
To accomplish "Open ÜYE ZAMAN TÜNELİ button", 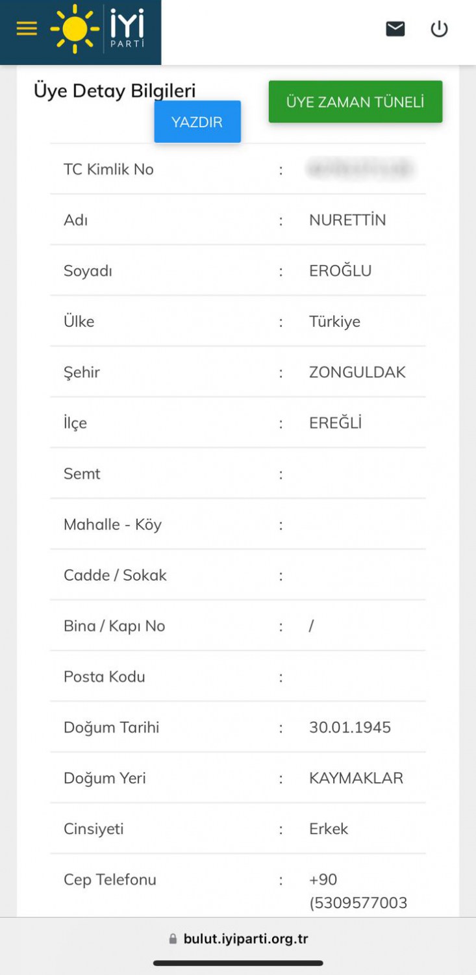I will tap(355, 102).
